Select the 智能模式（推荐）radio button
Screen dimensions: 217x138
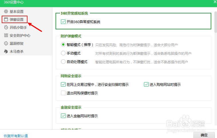(x=63, y=44)
